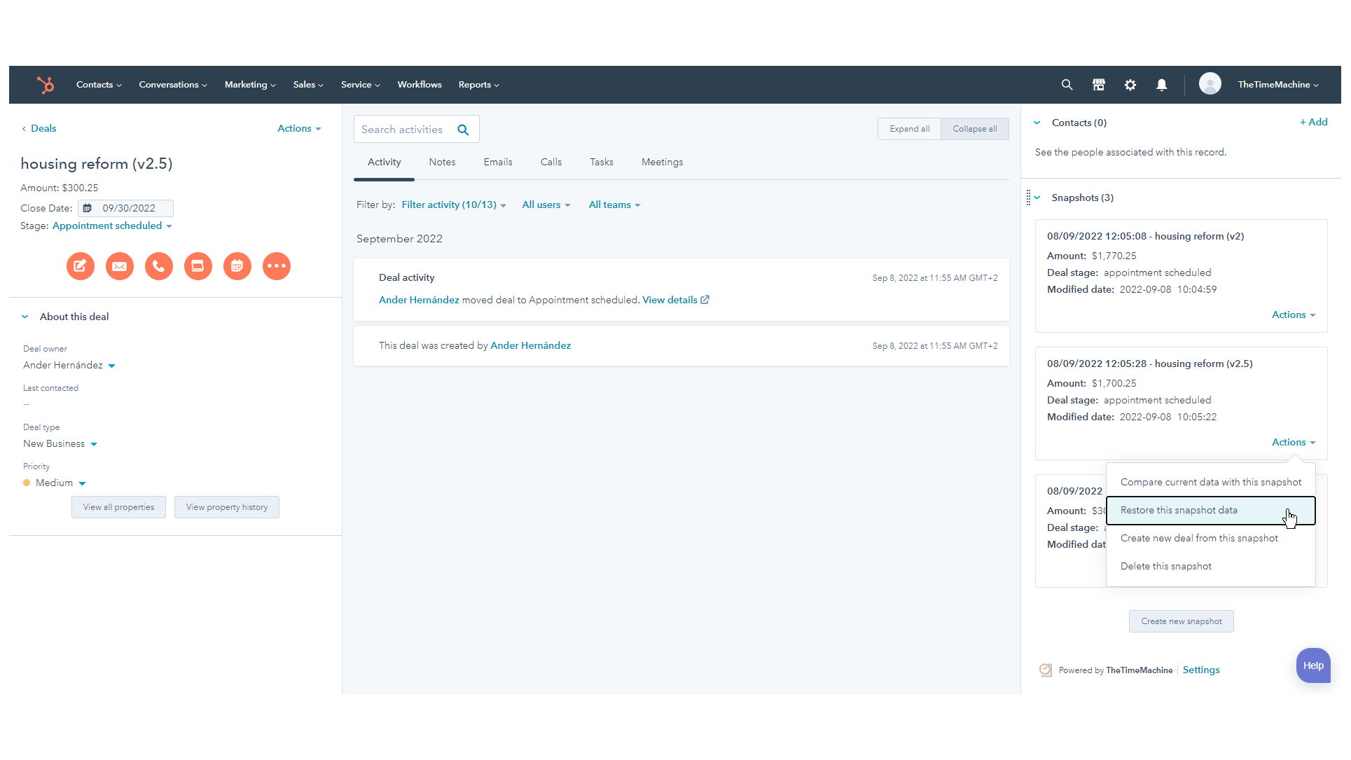Select Delete this snapshot menu entry
The height and width of the screenshot is (760, 1351).
point(1165,566)
